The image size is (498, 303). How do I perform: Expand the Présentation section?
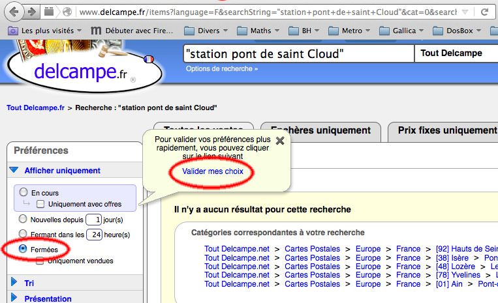pyautogui.click(x=41, y=298)
